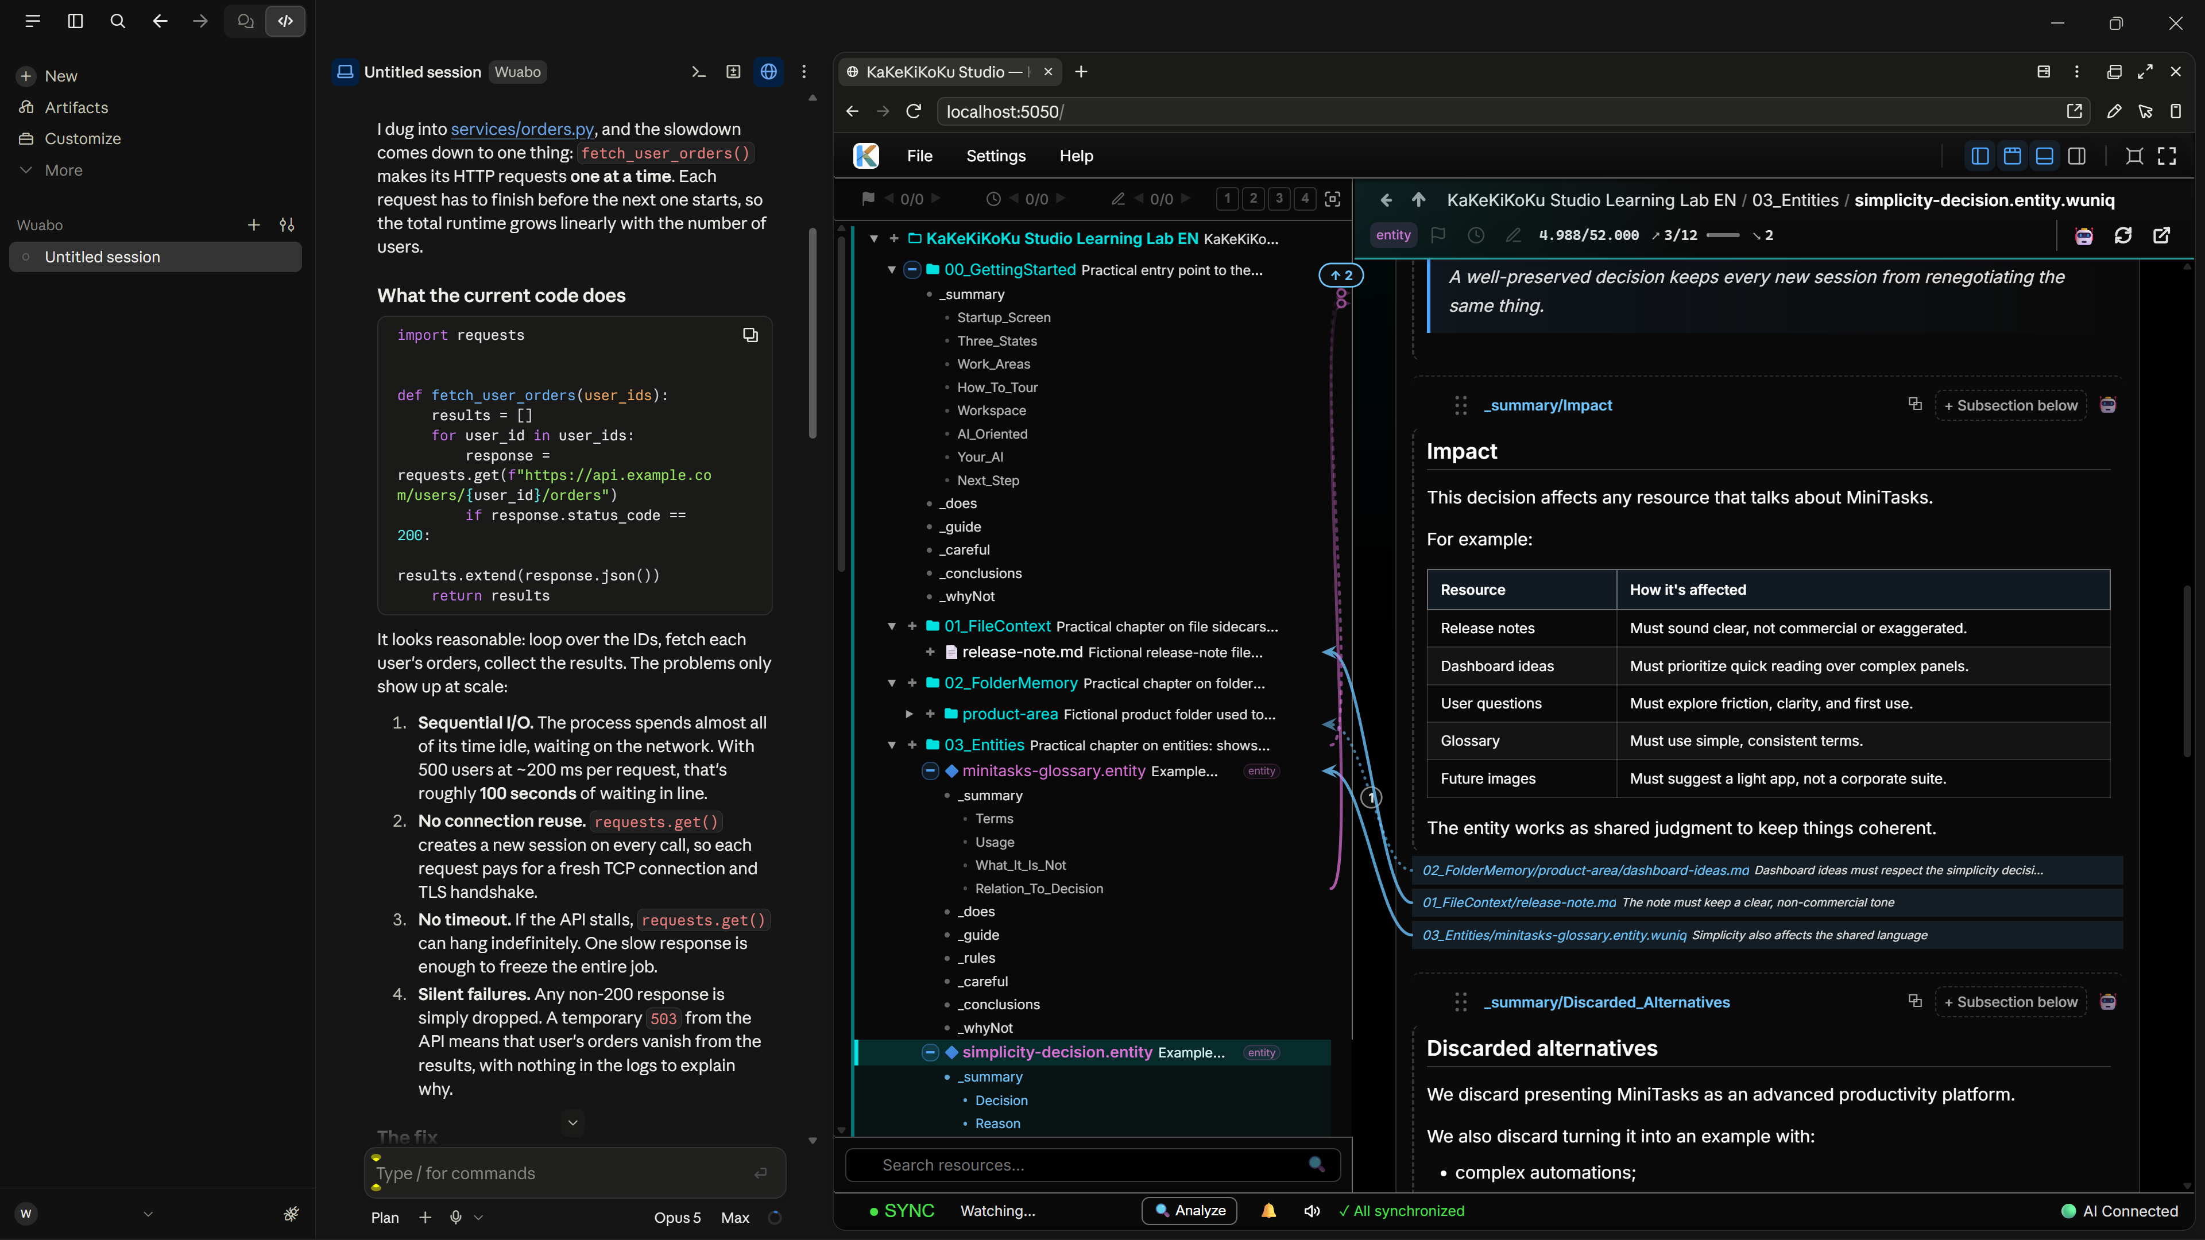Screen dimensions: 2205x1240
Task: Set tree depth level 1
Action: [1228, 199]
